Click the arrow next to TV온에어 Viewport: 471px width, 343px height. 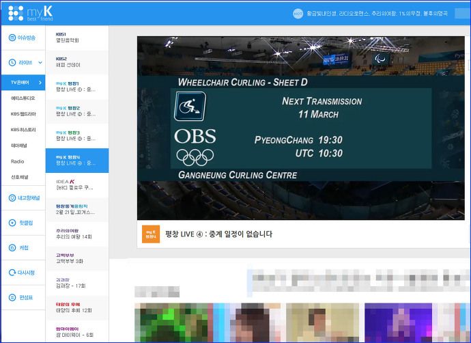(x=40, y=83)
